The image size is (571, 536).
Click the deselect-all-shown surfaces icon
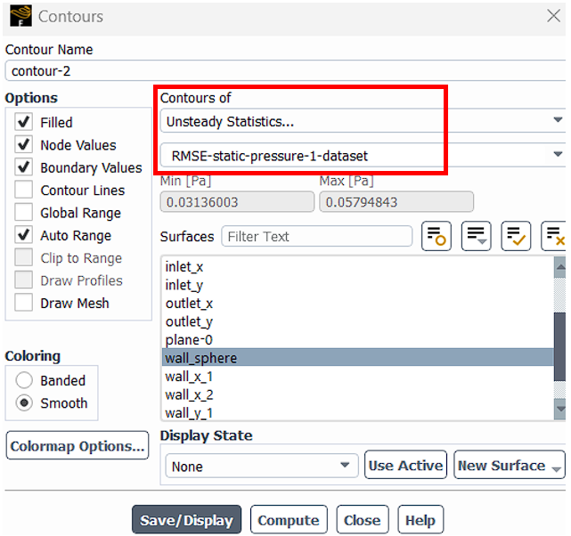[554, 236]
